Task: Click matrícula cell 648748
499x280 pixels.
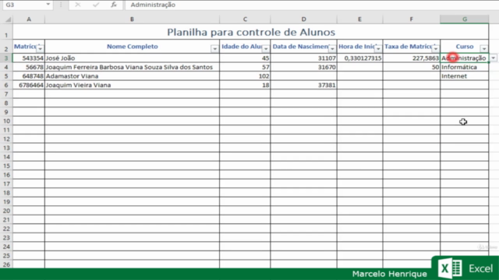Action: click(x=29, y=76)
